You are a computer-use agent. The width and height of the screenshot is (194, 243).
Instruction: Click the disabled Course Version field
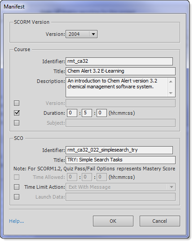pos(120,103)
